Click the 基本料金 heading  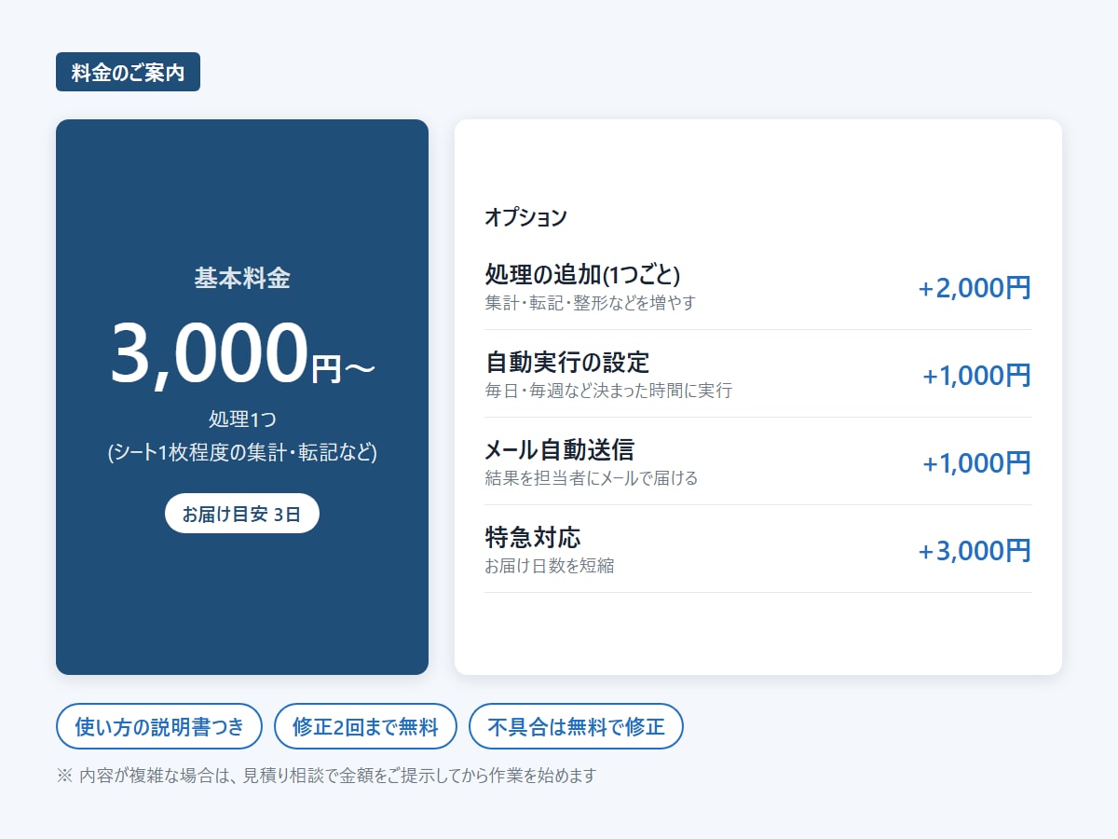[242, 279]
